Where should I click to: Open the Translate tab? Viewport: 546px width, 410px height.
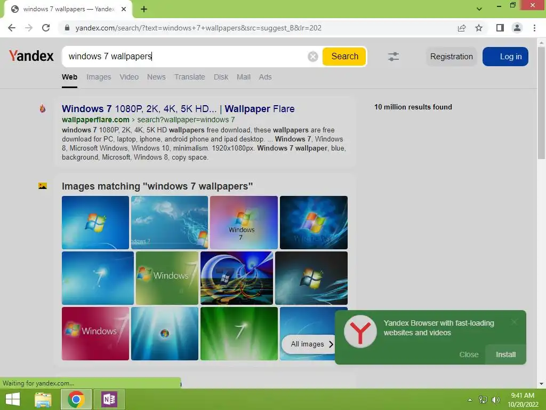189,77
